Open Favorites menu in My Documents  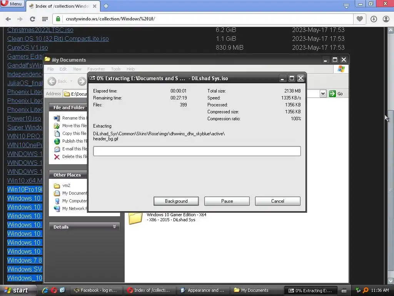96,69
